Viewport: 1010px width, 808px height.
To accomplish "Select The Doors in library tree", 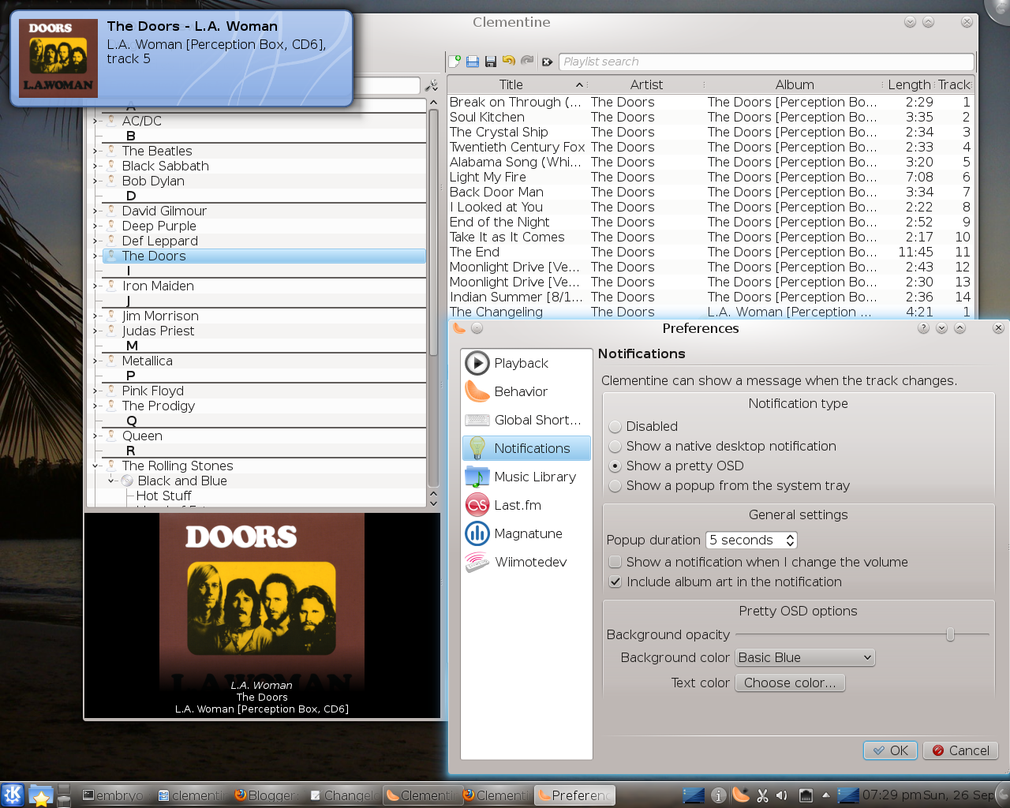I will [264, 256].
